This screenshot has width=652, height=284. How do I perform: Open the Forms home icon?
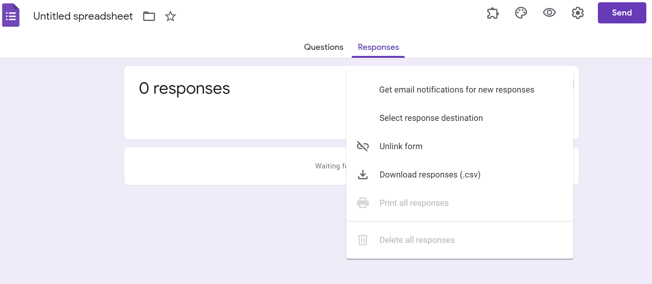point(11,15)
